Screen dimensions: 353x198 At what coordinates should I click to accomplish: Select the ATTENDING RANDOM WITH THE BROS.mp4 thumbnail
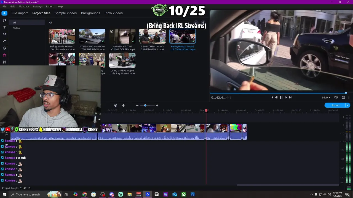click(x=92, y=36)
